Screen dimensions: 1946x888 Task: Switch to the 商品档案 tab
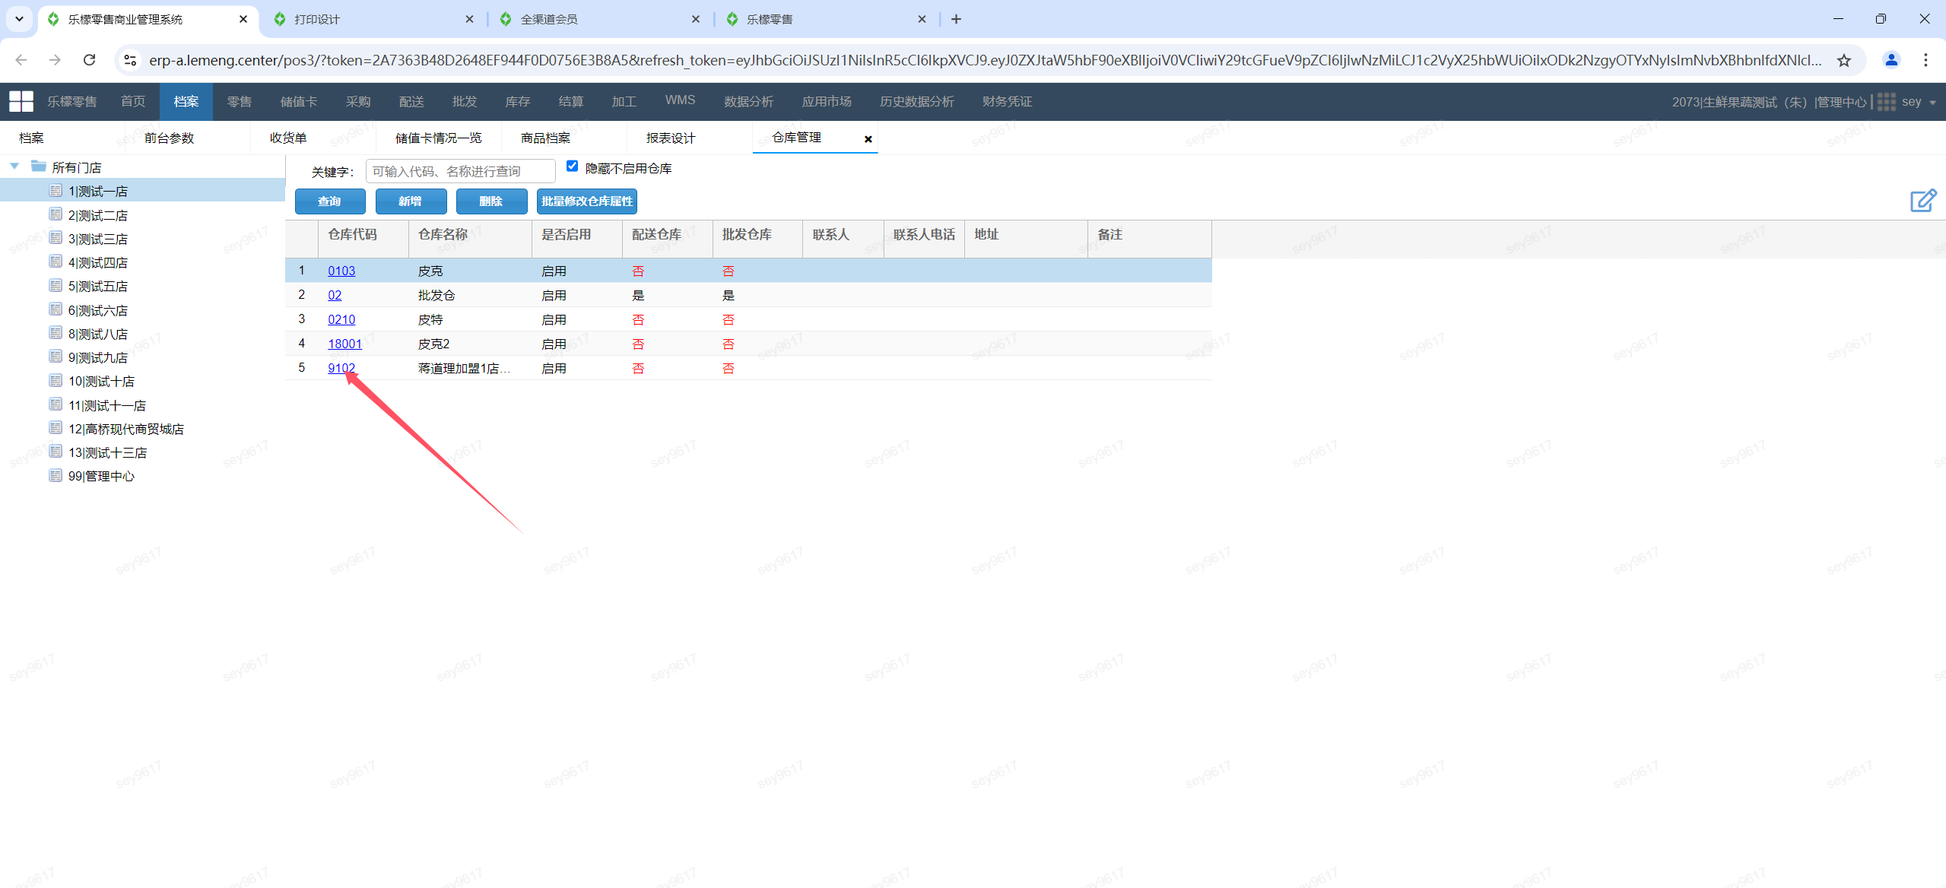[x=545, y=138]
